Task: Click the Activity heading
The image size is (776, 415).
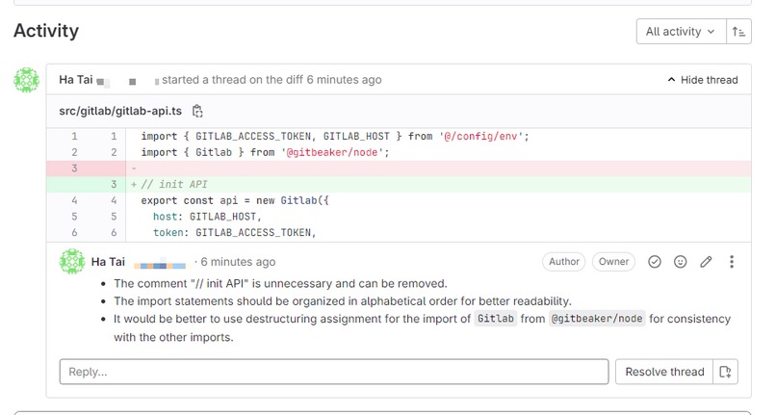Action: click(46, 31)
